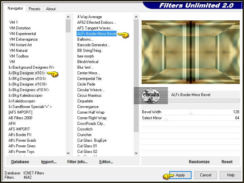Select VM 1 filter category

[14, 22]
